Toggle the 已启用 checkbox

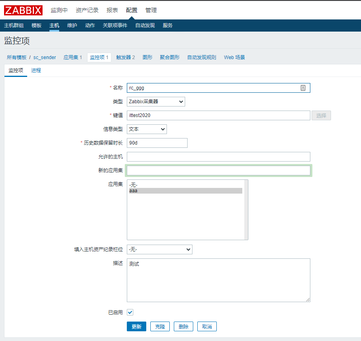[130, 312]
